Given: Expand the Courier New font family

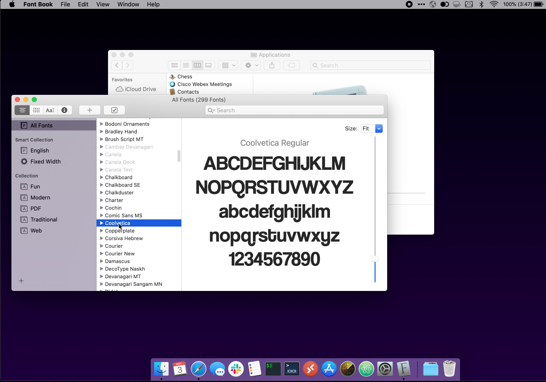Looking at the screenshot, I should (x=102, y=254).
